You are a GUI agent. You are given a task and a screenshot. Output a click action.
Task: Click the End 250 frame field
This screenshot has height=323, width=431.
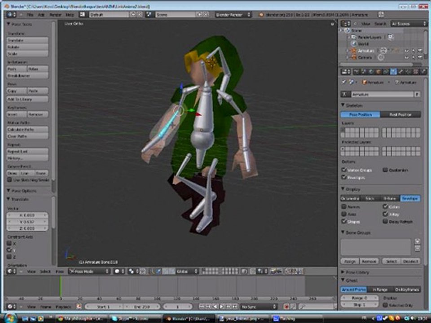pyautogui.click(x=141, y=306)
